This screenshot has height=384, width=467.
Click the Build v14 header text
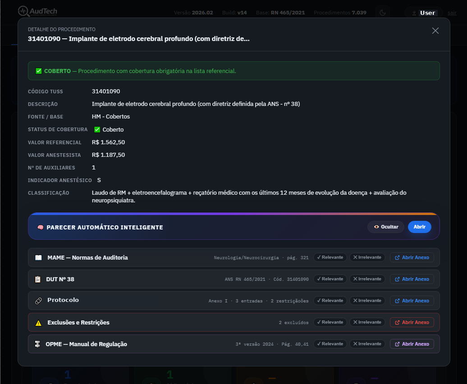[234, 13]
